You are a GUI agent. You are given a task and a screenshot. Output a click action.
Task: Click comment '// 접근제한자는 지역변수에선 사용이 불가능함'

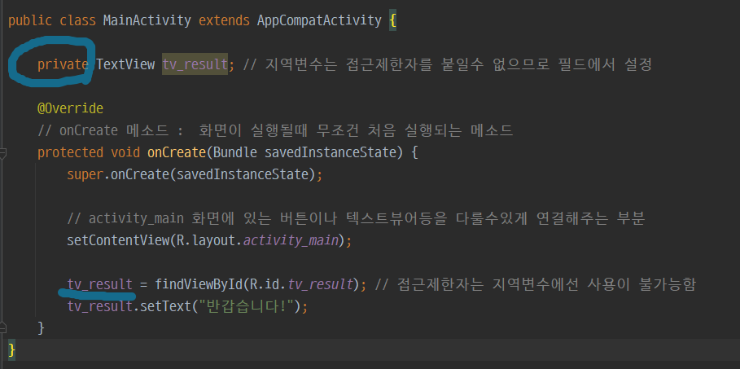pyautogui.click(x=535, y=284)
